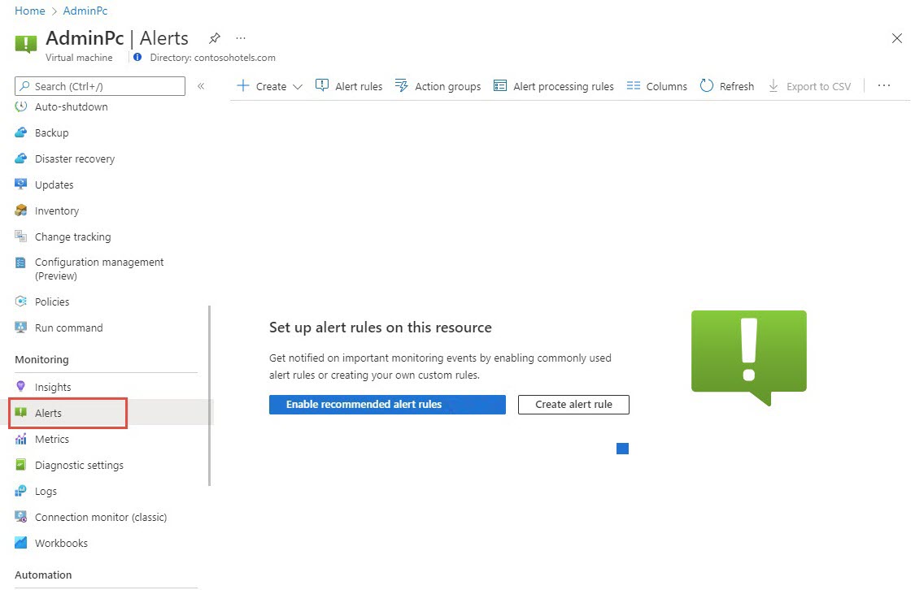Click the directory info icon
The image size is (915, 590).
(137, 58)
